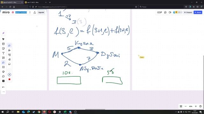Screen dimensions: 204x114
Task: Click the Present button
Action: [x=188, y=12]
